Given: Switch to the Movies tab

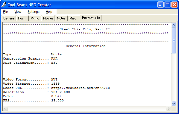Looking at the screenshot, I should (48, 18).
